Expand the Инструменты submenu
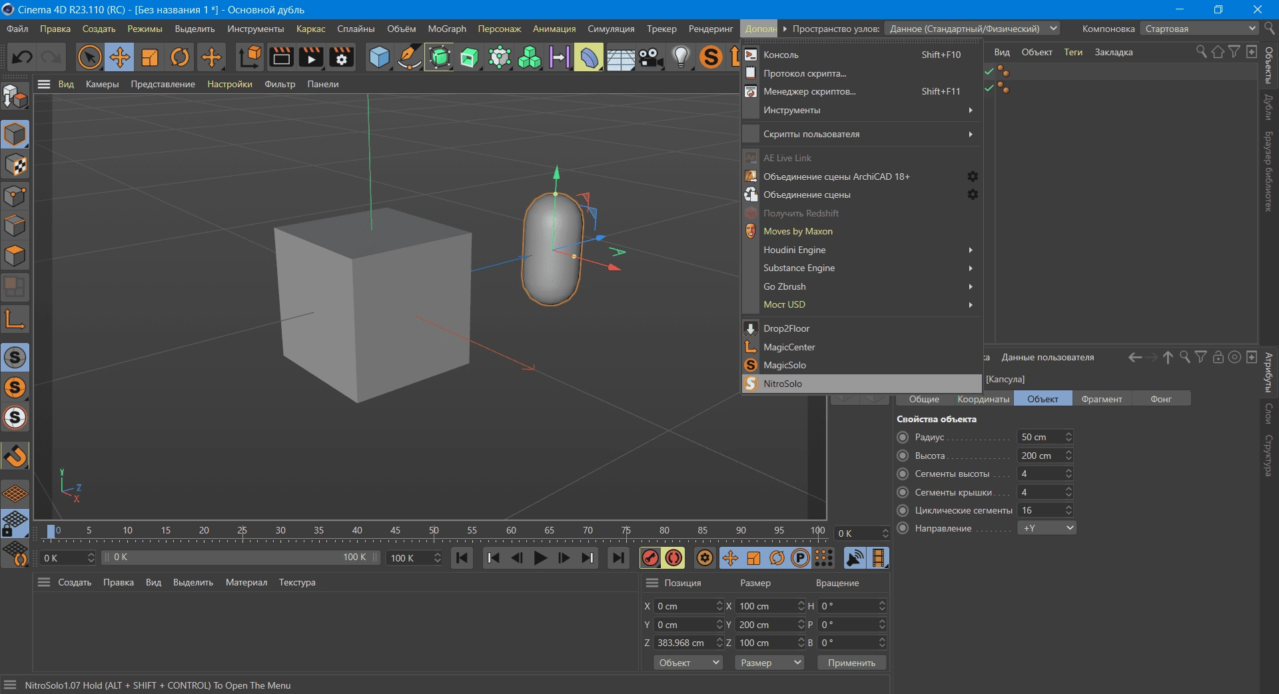1279x694 pixels. coord(862,110)
